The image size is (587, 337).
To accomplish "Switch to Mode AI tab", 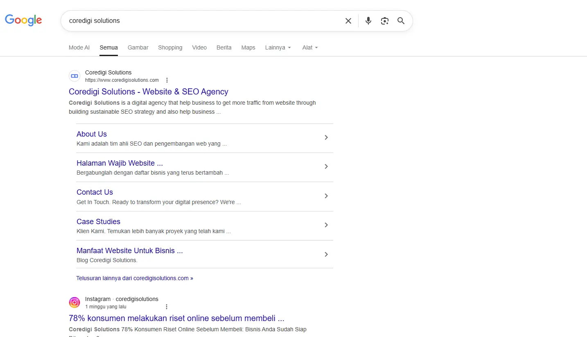I will (x=79, y=47).
